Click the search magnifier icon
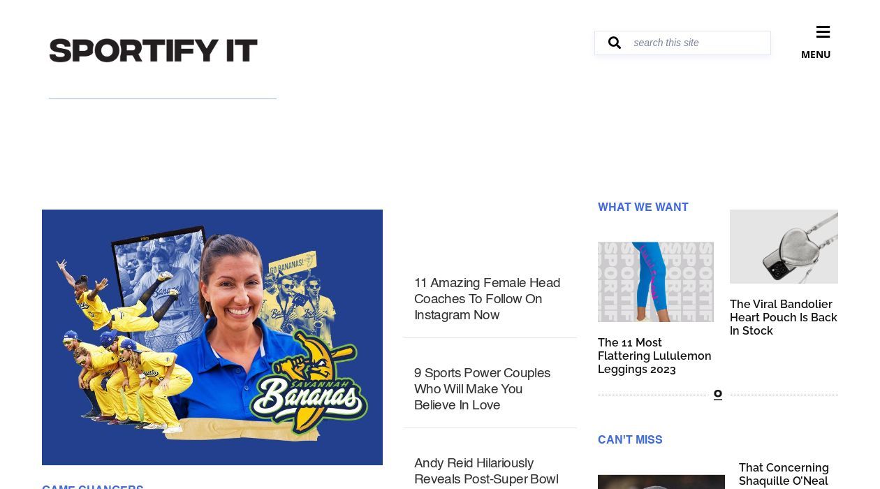880x489 pixels. click(x=615, y=43)
